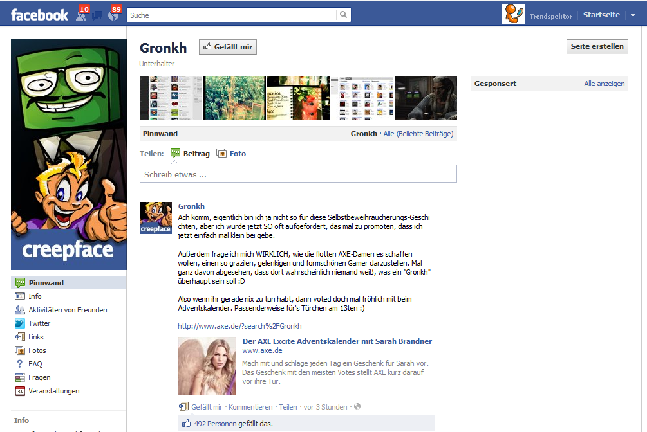Image resolution: width=647 pixels, height=432 pixels.
Task: Click the Fotos icon in sidebar
Action: [x=20, y=350]
